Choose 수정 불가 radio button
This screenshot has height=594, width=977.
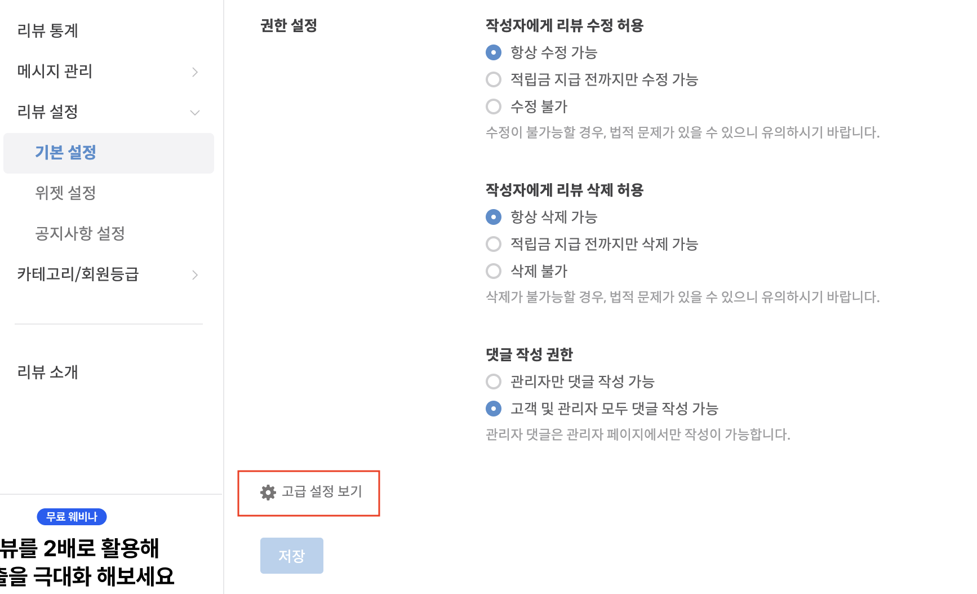494,107
